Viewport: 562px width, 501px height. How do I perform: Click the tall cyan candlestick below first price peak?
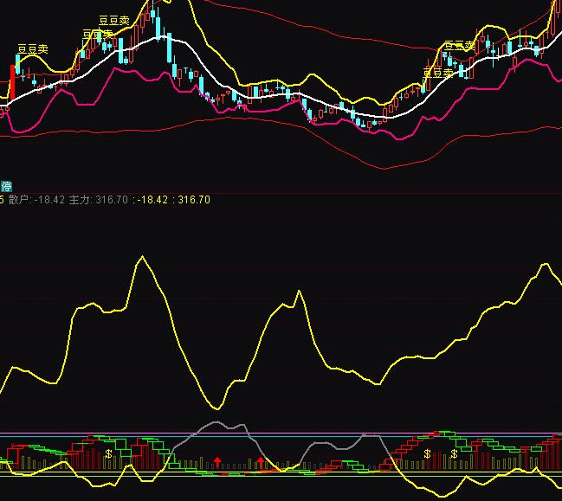tap(159, 25)
